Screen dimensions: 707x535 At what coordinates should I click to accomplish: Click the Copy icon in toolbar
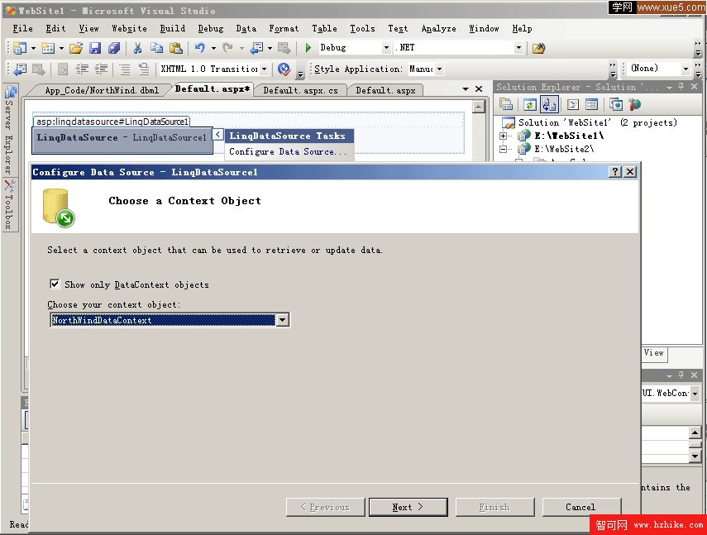(156, 48)
